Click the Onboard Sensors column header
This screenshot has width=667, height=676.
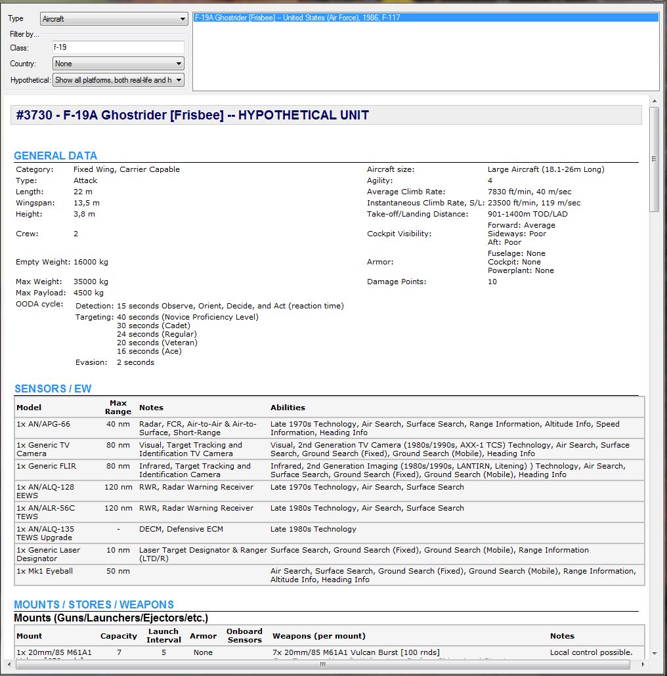point(244,635)
